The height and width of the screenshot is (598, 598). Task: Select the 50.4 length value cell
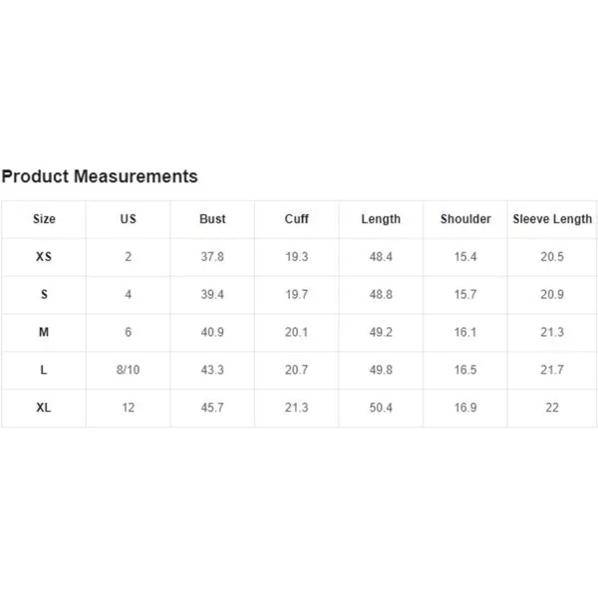coord(381,408)
